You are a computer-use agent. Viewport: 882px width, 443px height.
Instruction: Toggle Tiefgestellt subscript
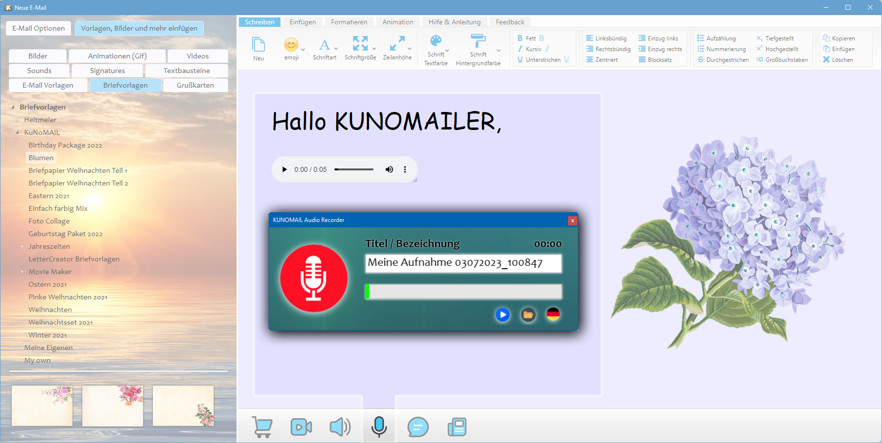pos(775,38)
